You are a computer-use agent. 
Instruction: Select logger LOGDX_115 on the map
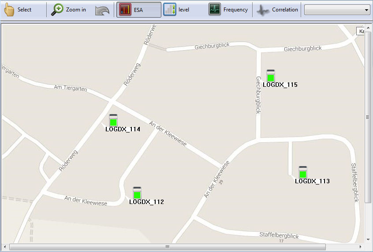click(x=271, y=76)
